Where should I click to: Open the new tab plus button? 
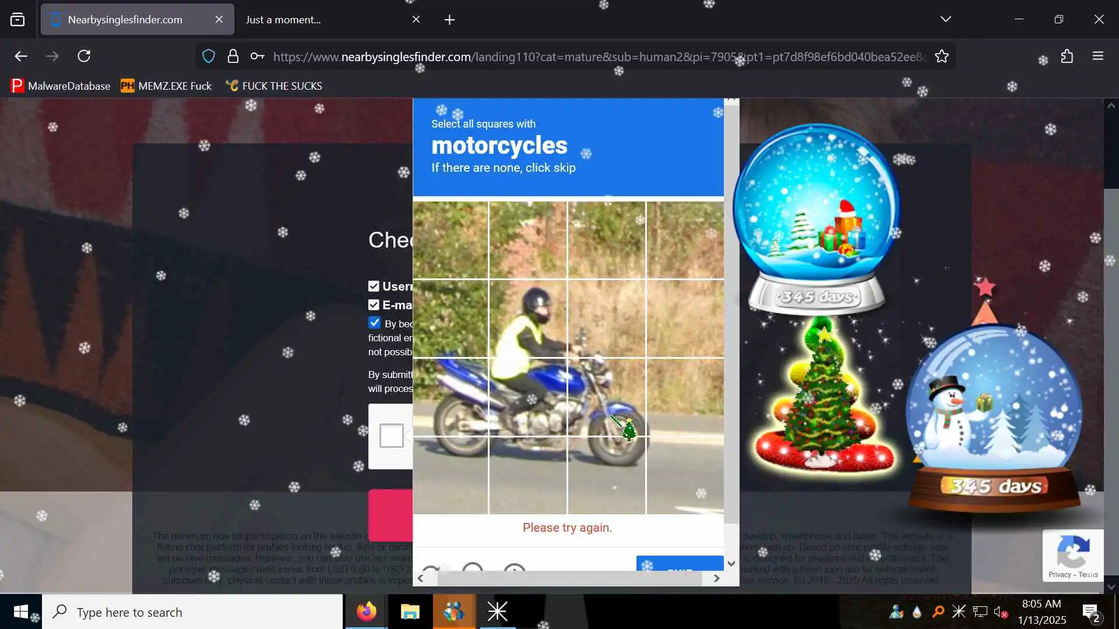coord(449,20)
